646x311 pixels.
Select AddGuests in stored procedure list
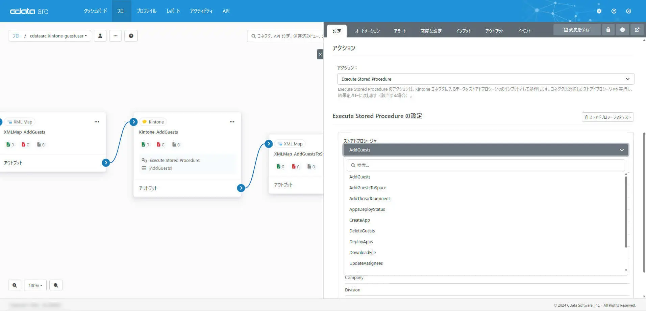[x=360, y=177]
